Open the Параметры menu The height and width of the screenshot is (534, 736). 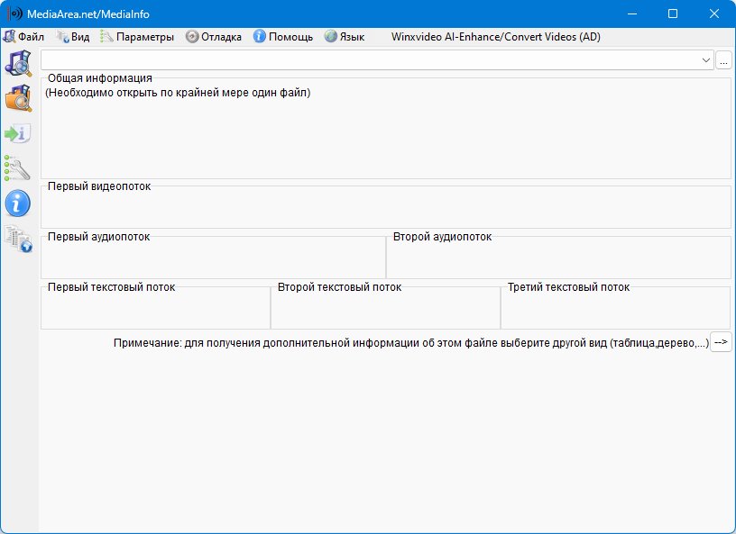click(137, 37)
